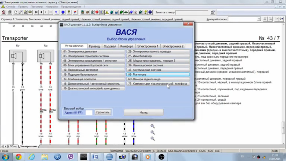
Task: Click the car icon in the toolbar
Action: [30, 12]
